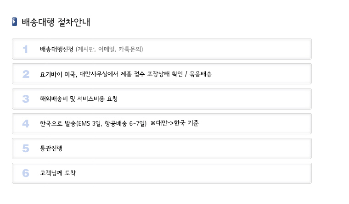Click the step number 1 icon
Screen dimensions: 349x204
(x=25, y=50)
